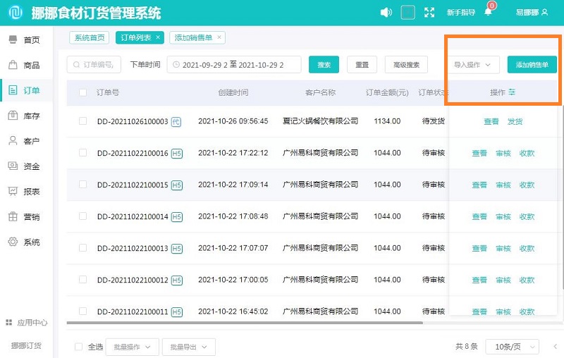Image resolution: width=564 pixels, height=358 pixels.
Task: Open 应用中心 at the sidebar bottom
Action: click(27, 322)
